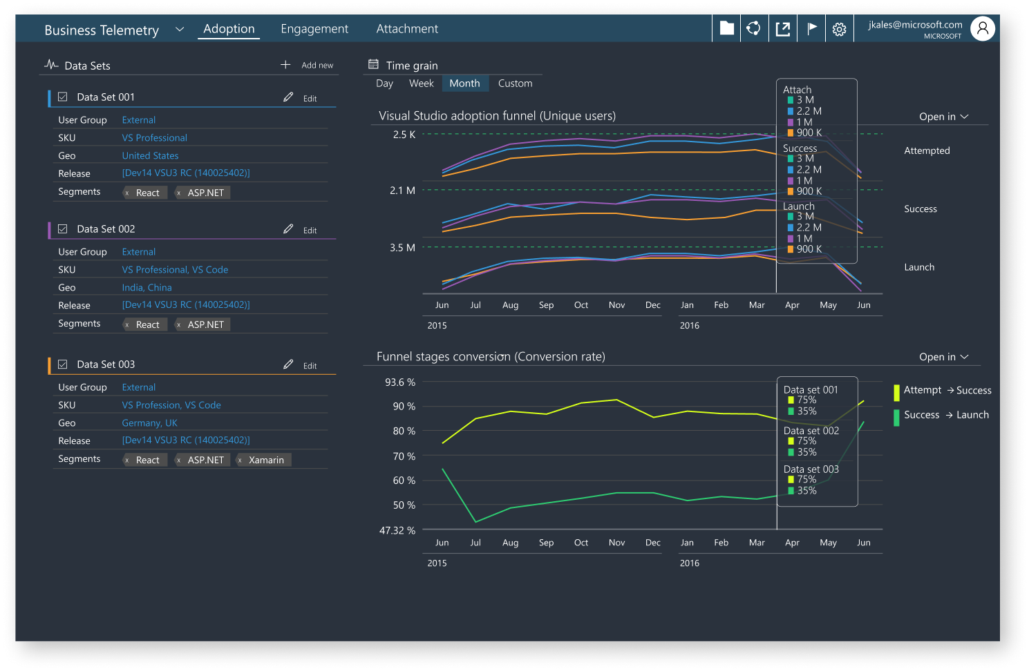Click pencil icon for Data Set 001
This screenshot has width=1029, height=671.
[x=288, y=97]
